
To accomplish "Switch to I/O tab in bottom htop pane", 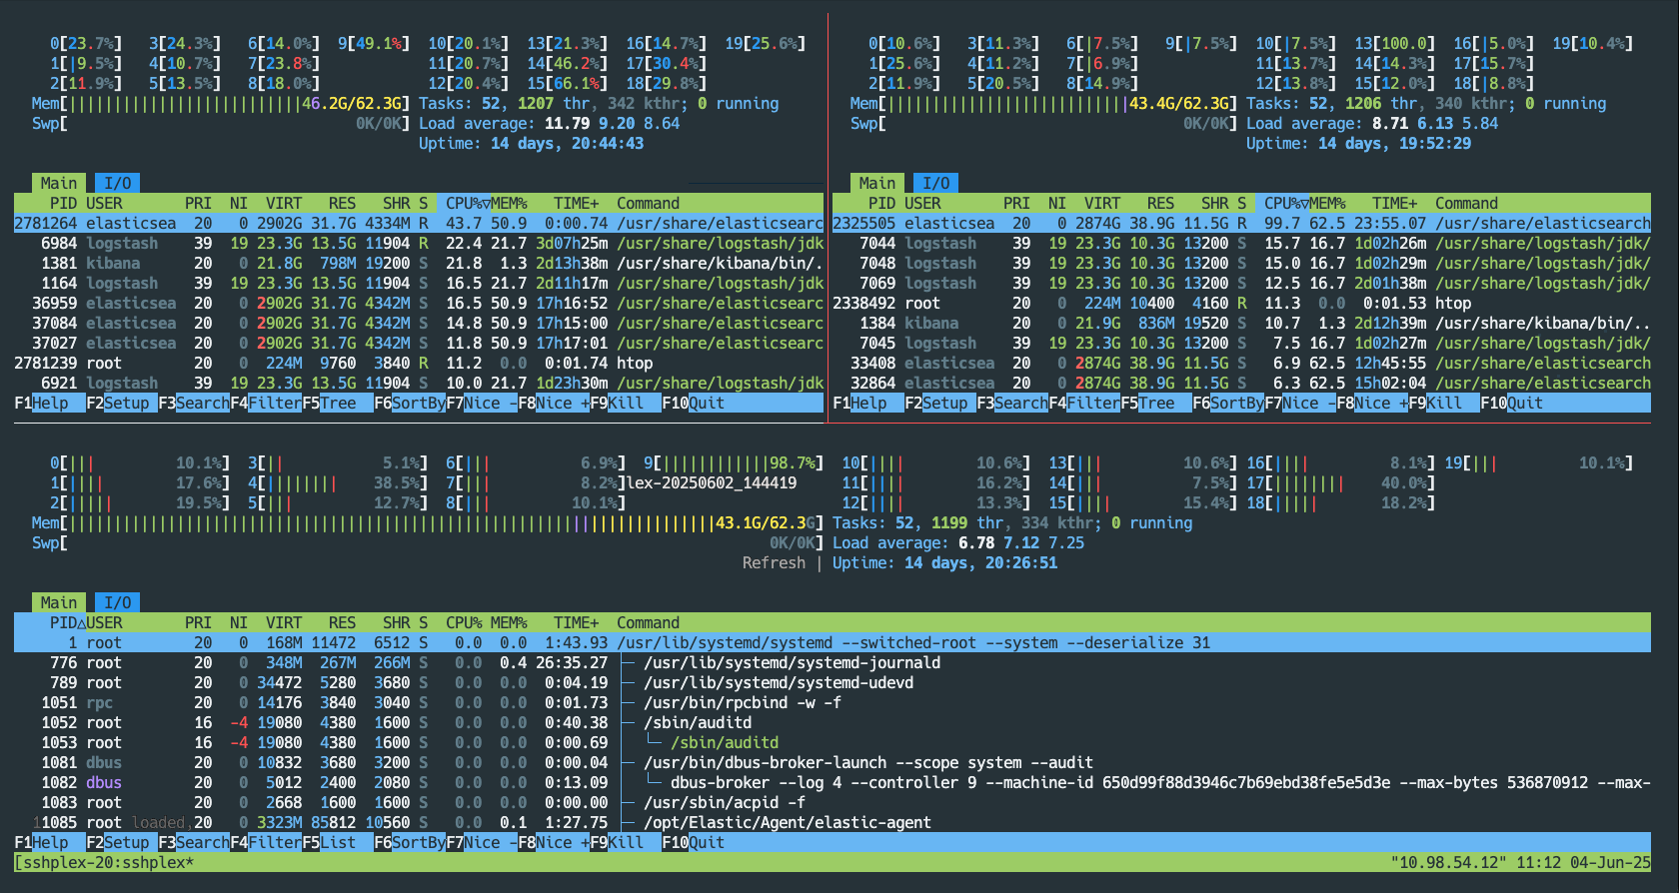I will tap(118, 602).
